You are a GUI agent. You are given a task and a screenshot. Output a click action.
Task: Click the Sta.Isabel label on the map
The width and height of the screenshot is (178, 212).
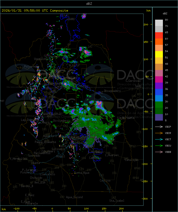pyautogui.click(x=117, y=201)
